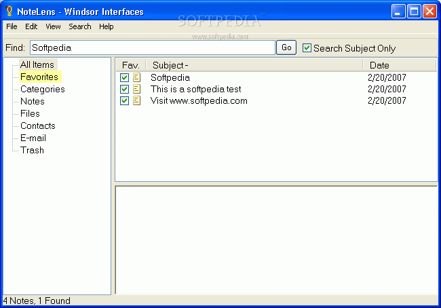Open the Edit menu

[x=31, y=26]
